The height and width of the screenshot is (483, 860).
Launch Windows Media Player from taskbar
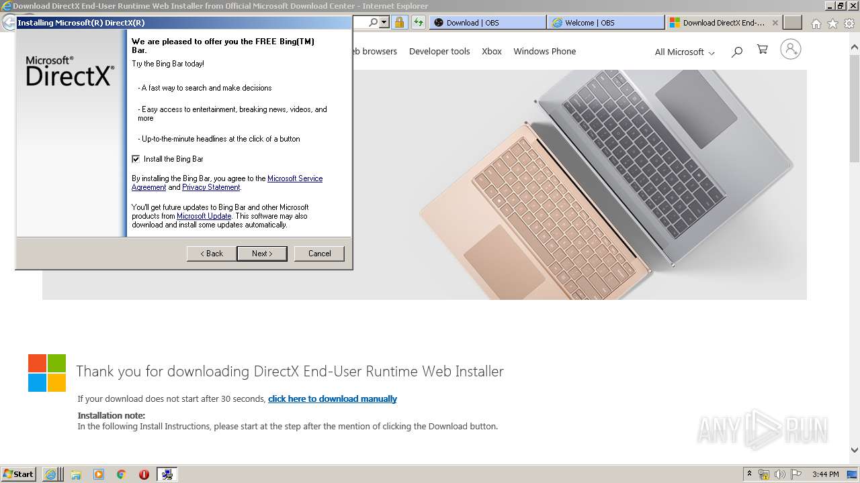click(99, 474)
